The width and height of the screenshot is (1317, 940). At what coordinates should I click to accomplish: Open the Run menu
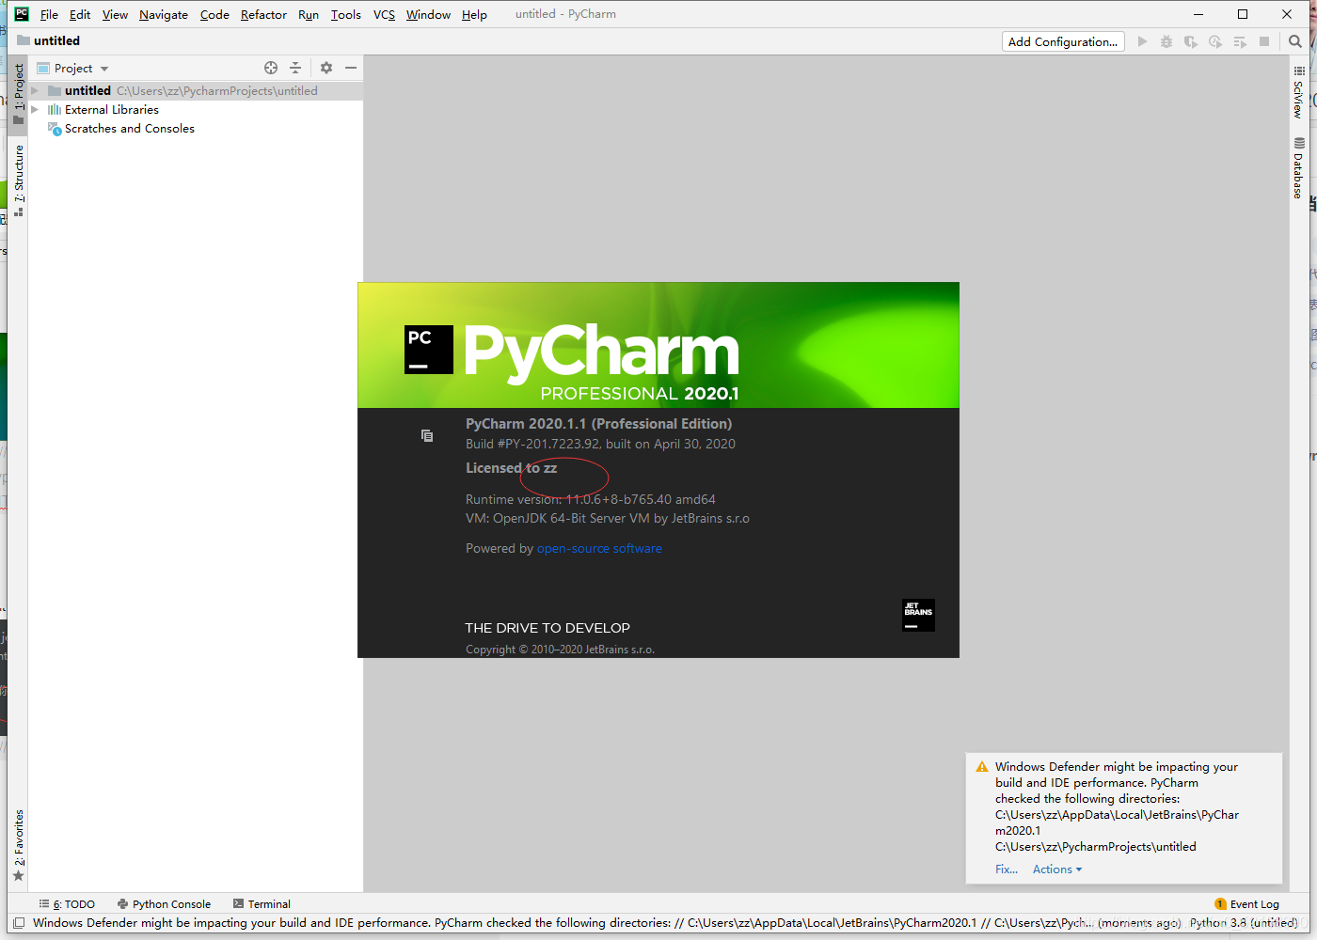309,14
